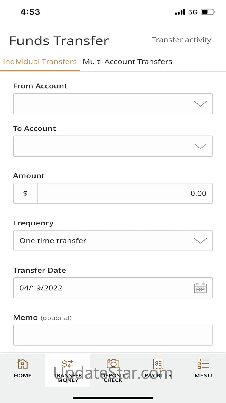Tap the Pay Bills label
226x403 pixels.
[158, 375]
